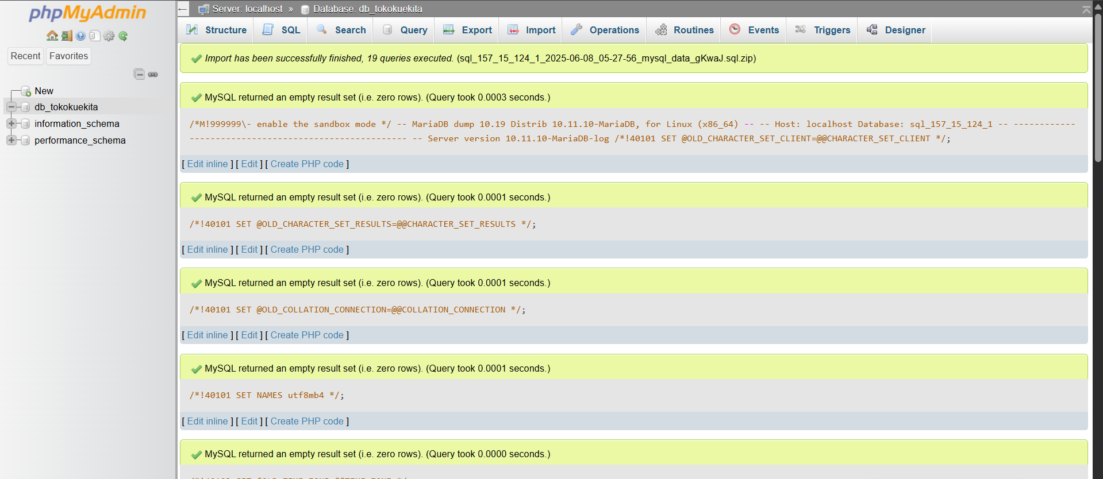Click the Favorites button

pos(68,56)
